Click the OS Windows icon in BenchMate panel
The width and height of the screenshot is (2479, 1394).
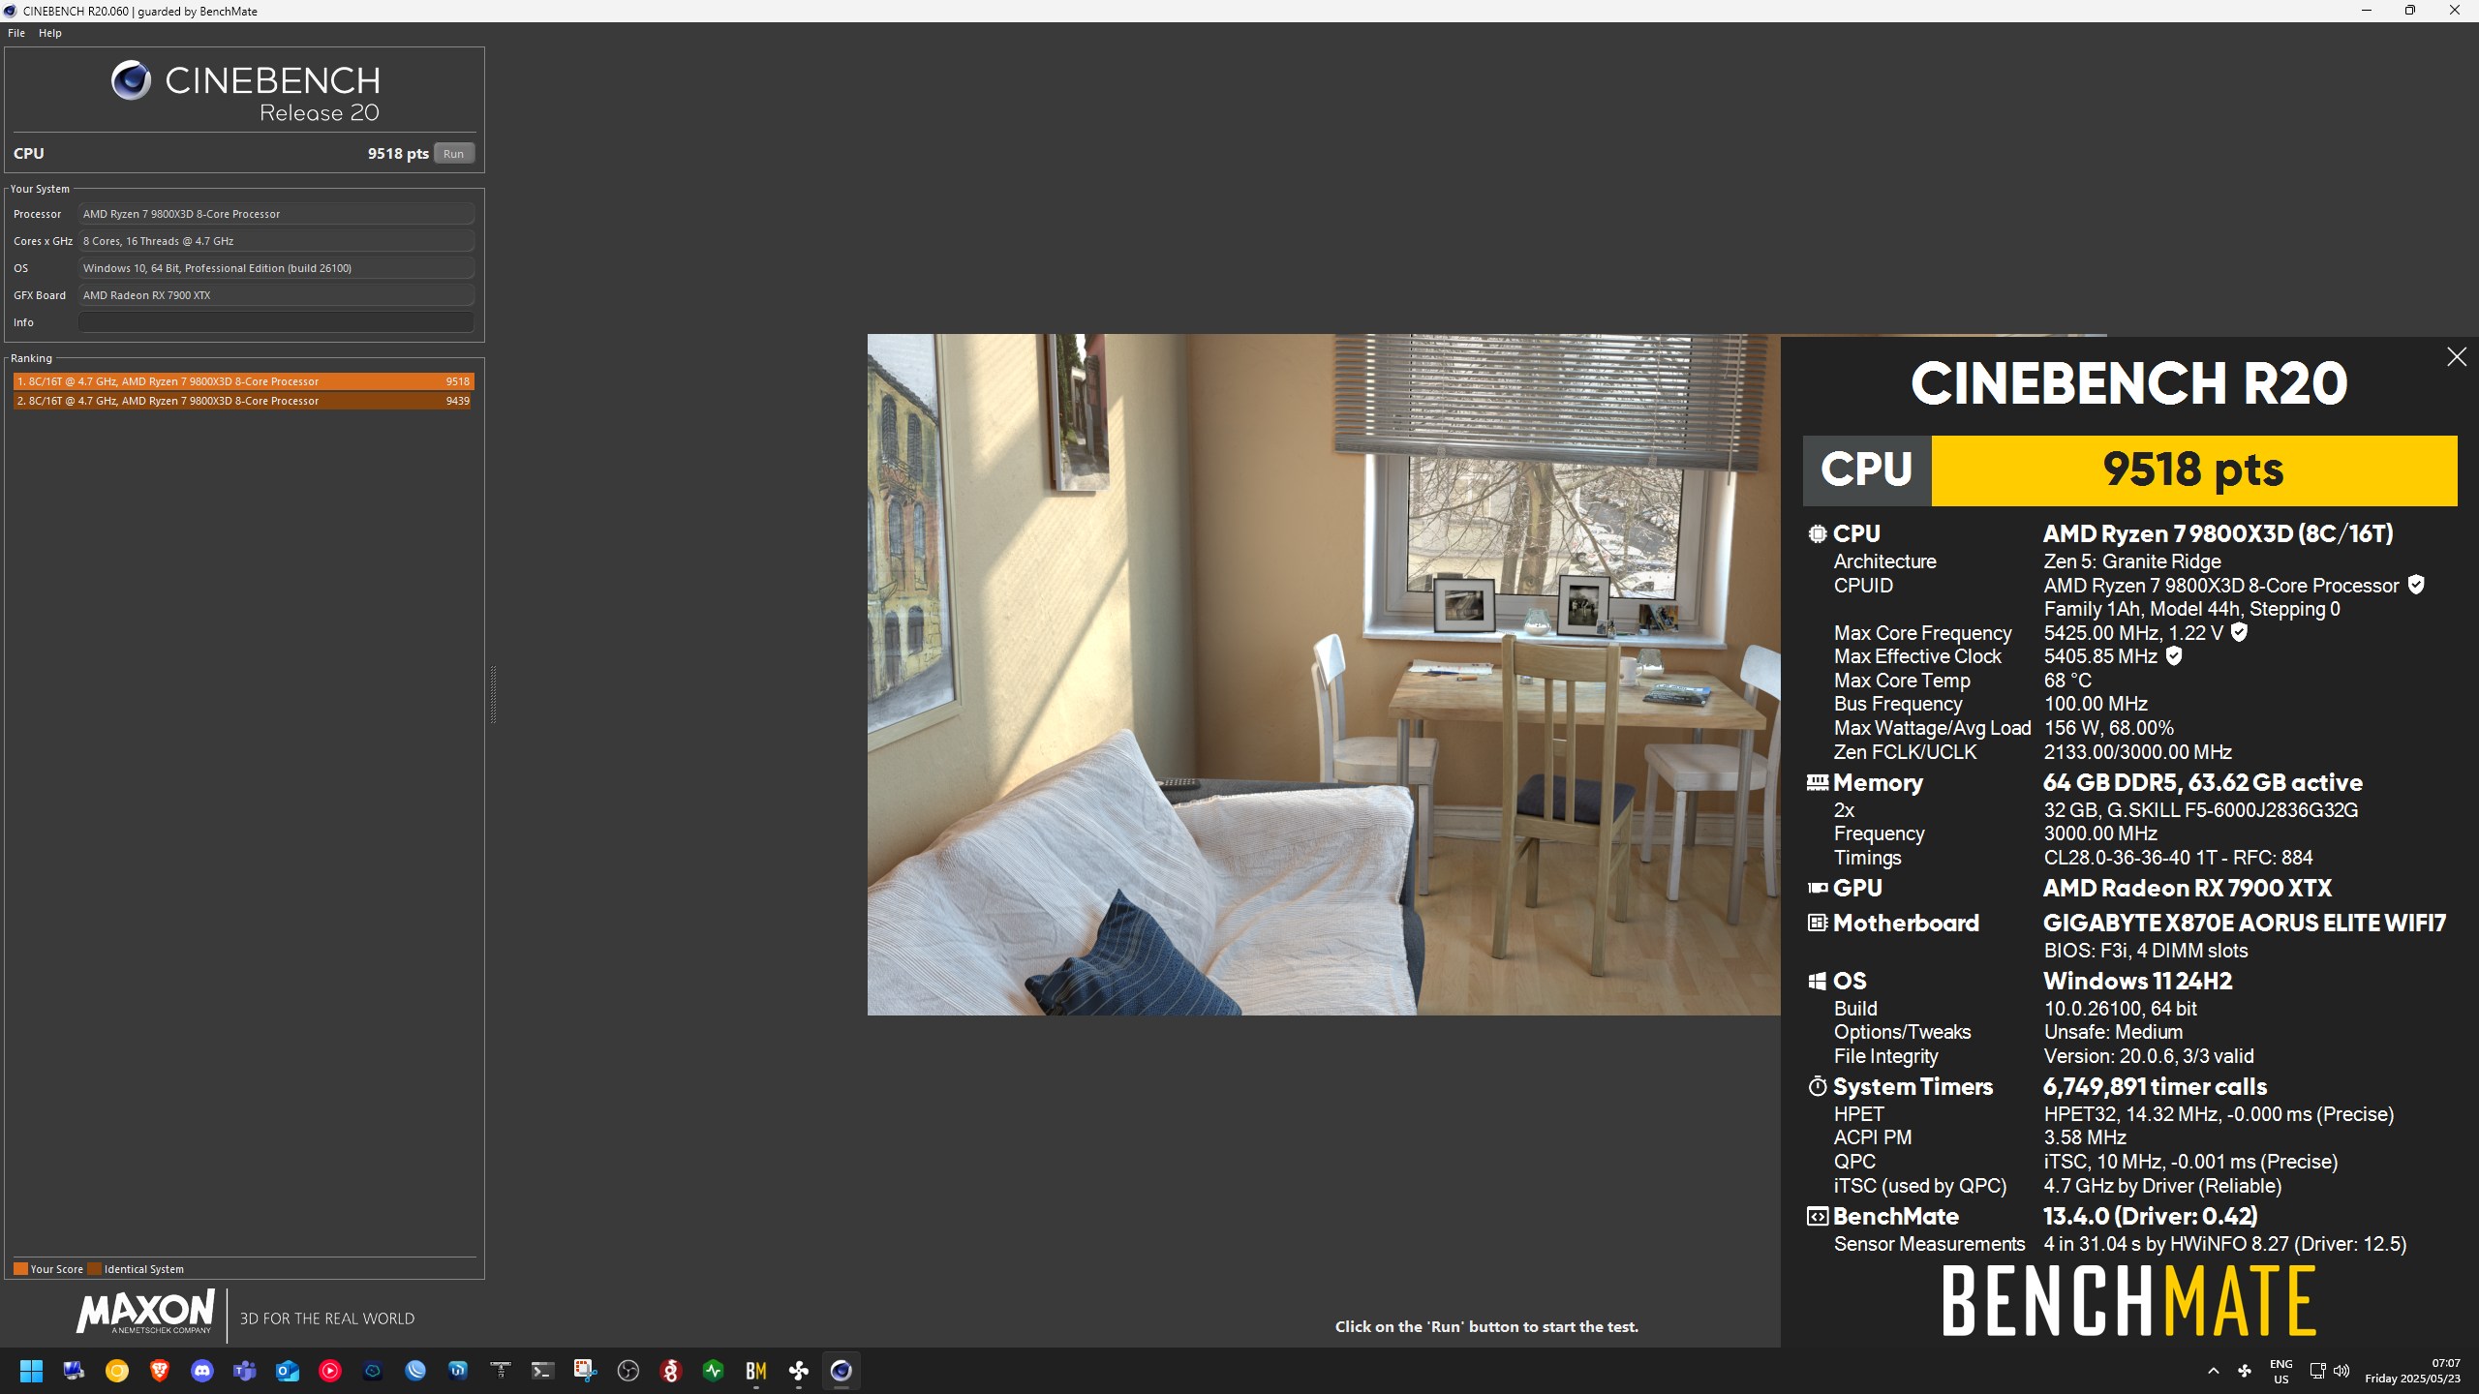click(x=1818, y=981)
